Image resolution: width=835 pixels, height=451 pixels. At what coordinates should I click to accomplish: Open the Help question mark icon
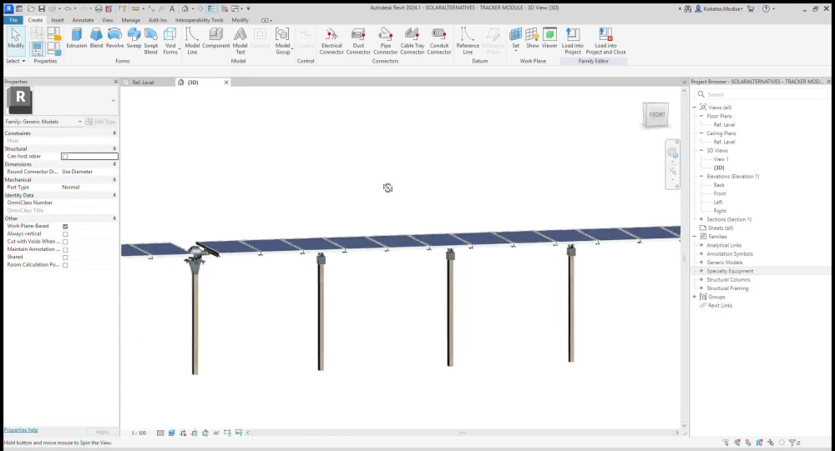pyautogui.click(x=766, y=8)
